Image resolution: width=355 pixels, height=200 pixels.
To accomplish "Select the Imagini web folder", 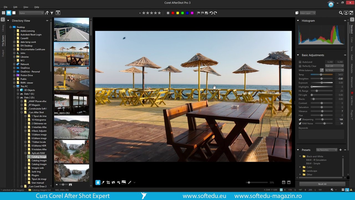I will pos(38,168).
